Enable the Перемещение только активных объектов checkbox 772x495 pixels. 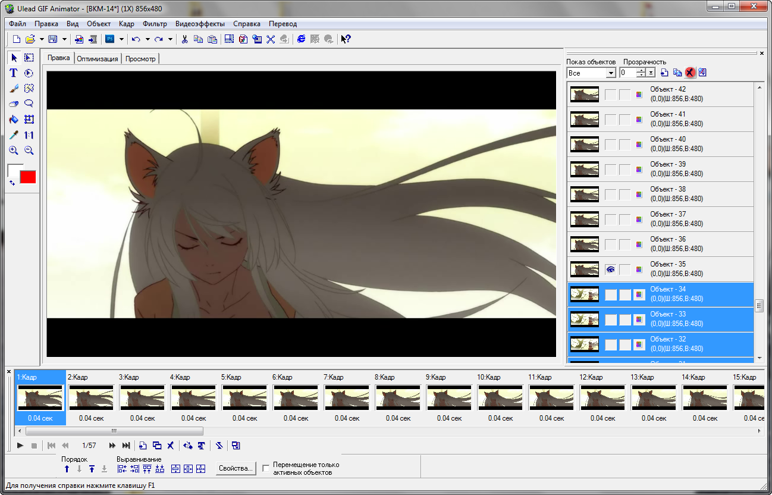click(x=266, y=469)
